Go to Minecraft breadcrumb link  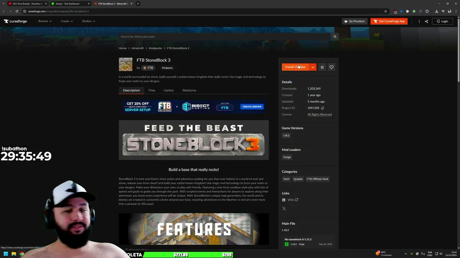coord(138,48)
